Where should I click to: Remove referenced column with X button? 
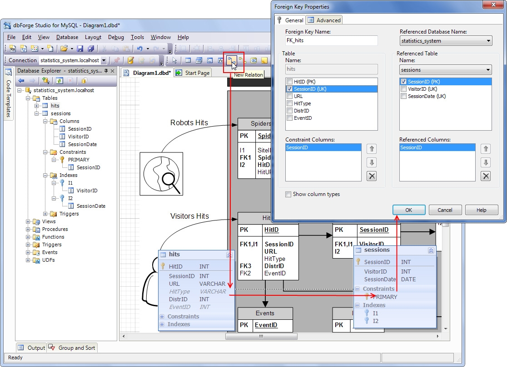486,176
